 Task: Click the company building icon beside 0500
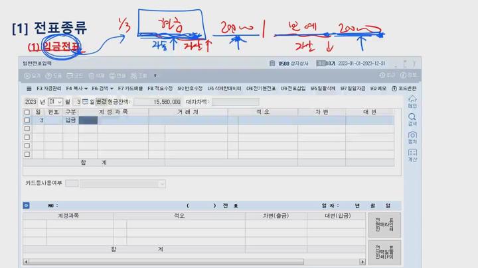272,64
